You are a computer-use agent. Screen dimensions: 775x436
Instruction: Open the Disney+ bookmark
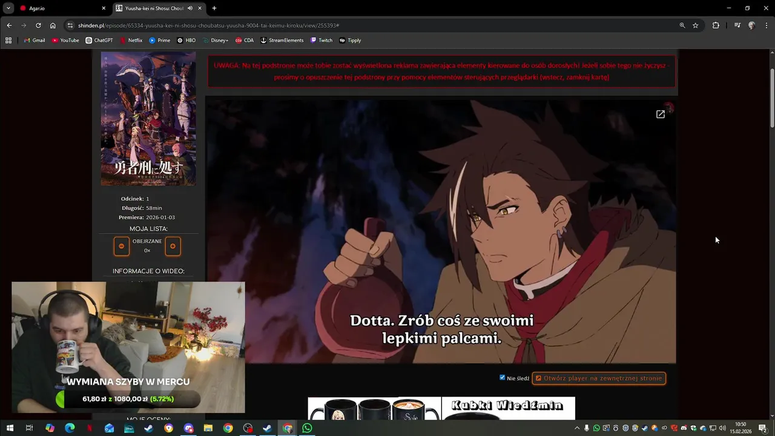click(215, 41)
